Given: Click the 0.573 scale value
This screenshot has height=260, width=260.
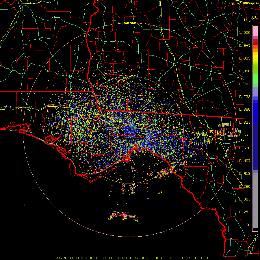Looking at the screenshot, I should click(x=245, y=135).
